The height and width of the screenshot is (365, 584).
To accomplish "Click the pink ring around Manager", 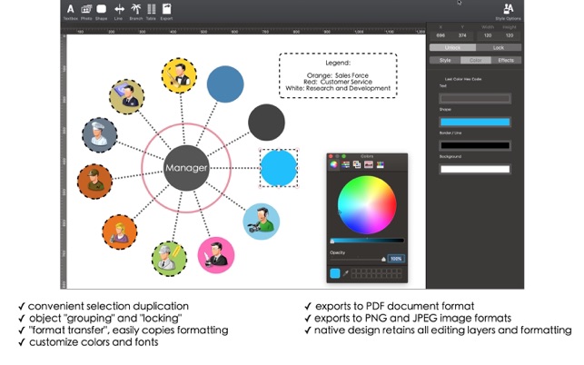I will coord(186,123).
